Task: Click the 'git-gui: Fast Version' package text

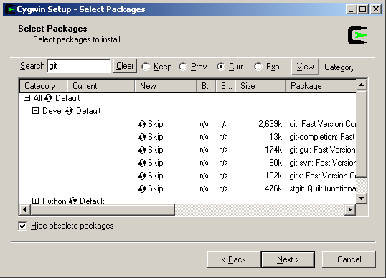Action: (x=322, y=150)
